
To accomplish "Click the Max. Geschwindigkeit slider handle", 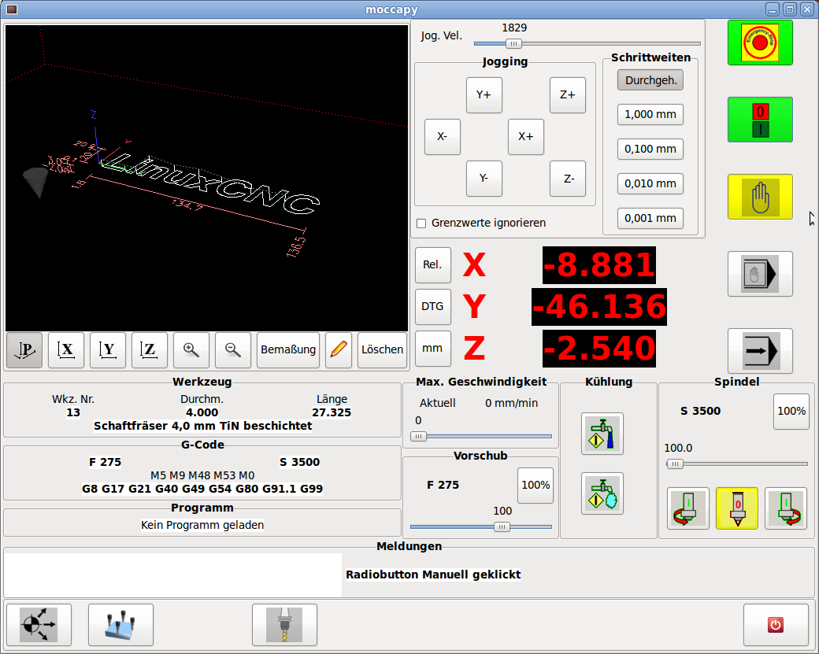I will point(418,436).
